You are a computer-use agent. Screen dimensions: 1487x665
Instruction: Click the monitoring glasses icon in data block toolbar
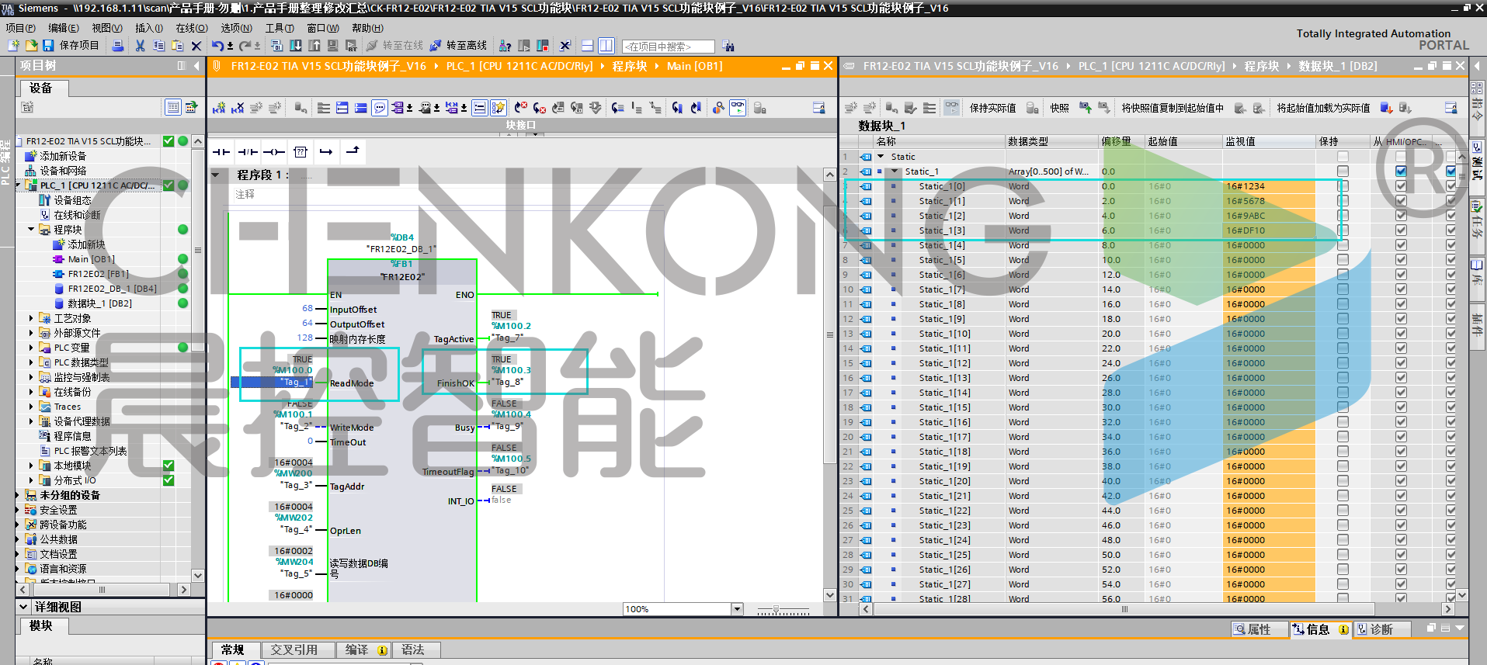point(952,108)
